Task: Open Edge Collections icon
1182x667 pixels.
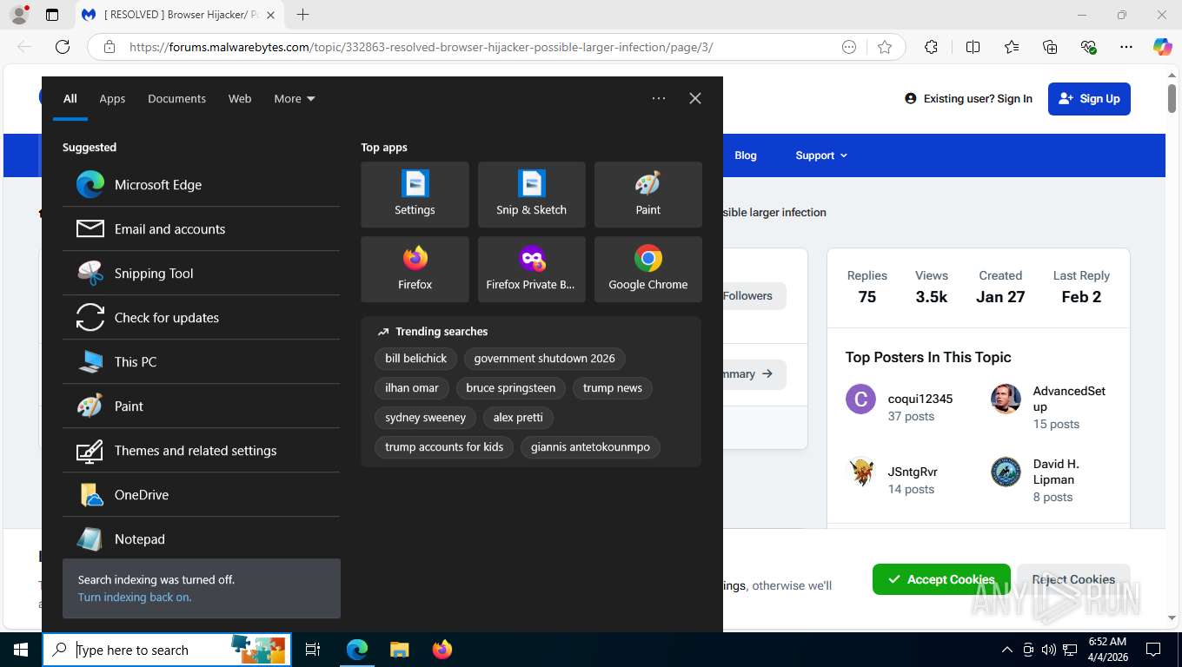Action: pyautogui.click(x=1050, y=47)
